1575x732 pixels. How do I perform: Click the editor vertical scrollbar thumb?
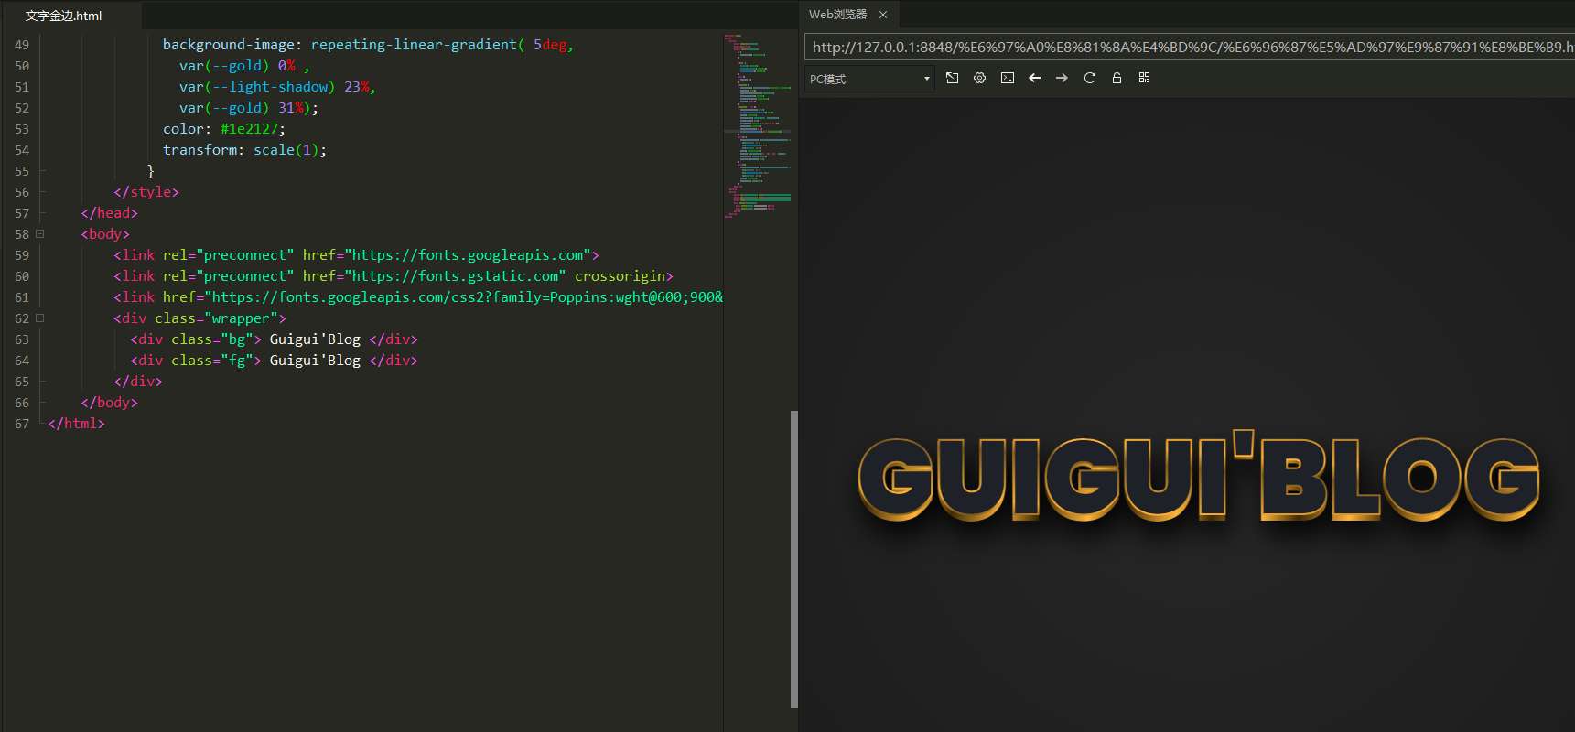click(x=793, y=559)
